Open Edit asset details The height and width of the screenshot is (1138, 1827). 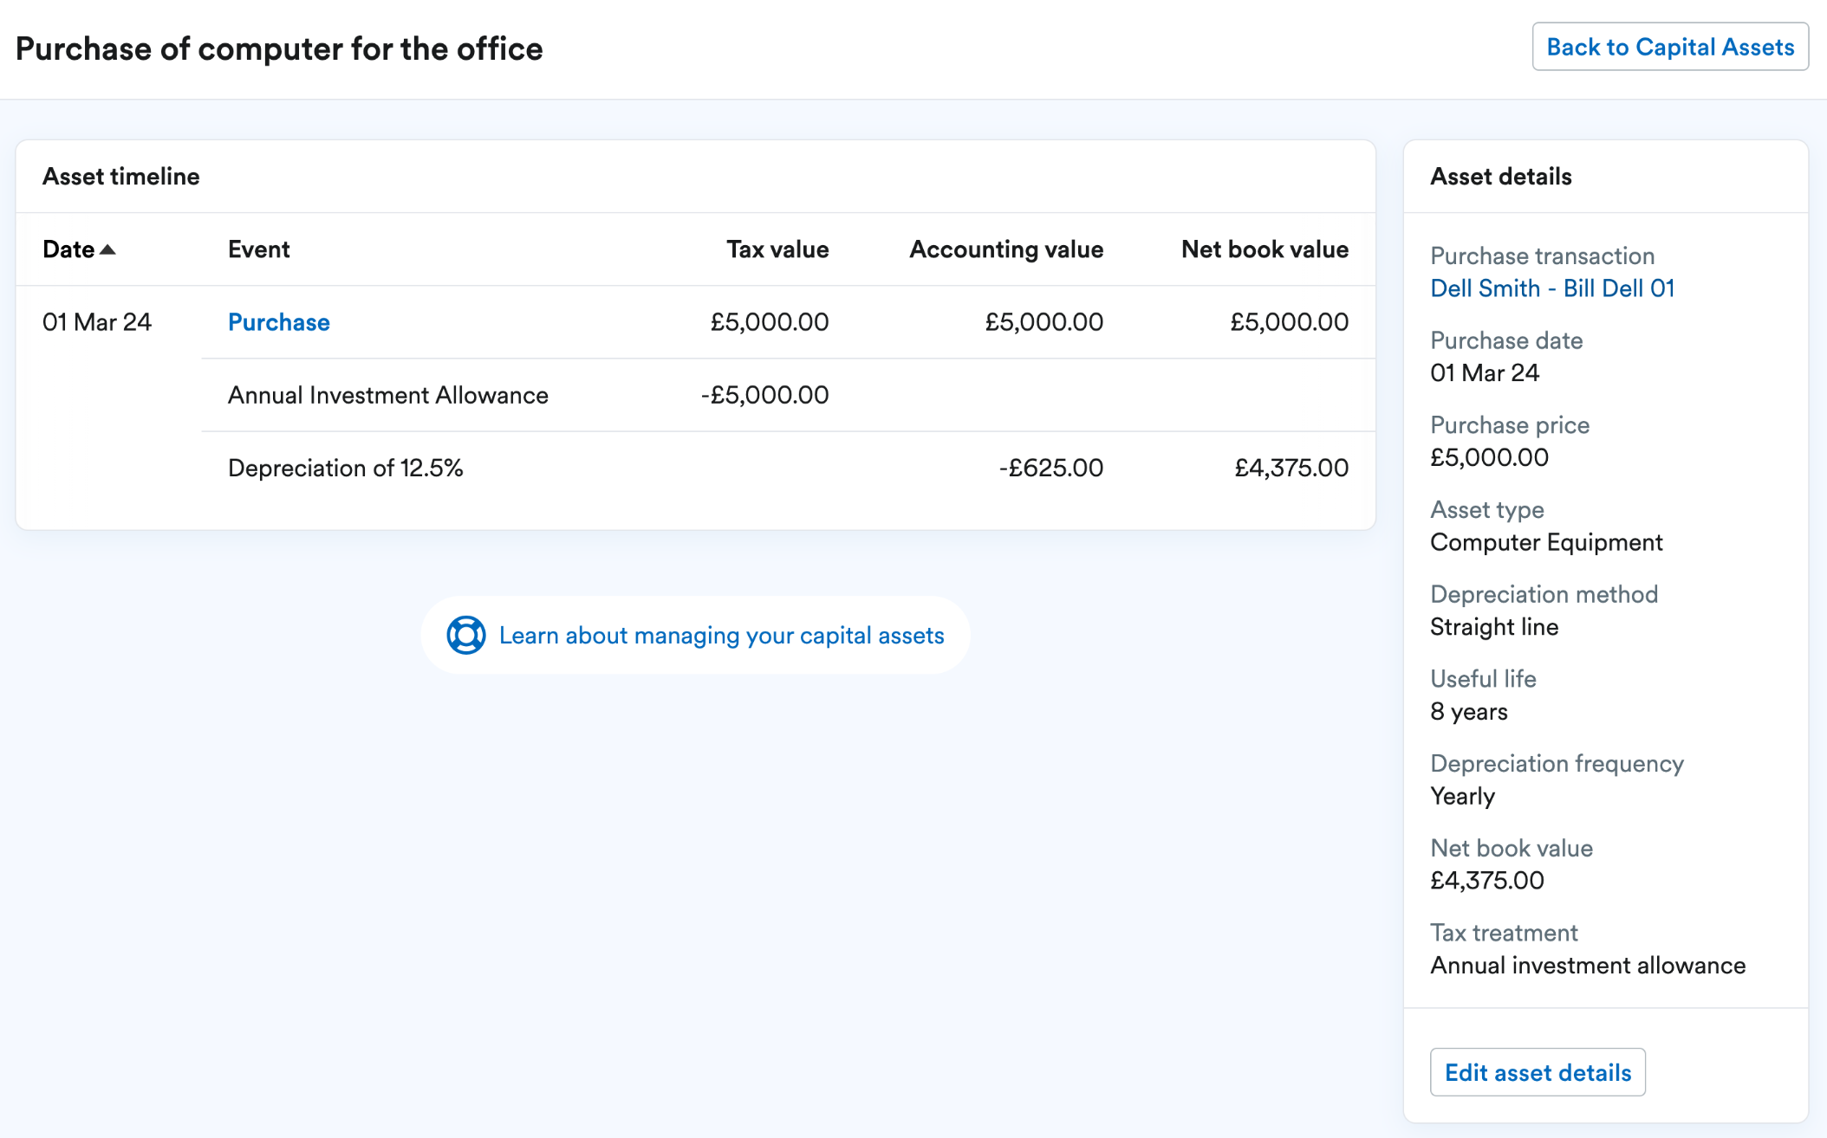click(x=1538, y=1072)
